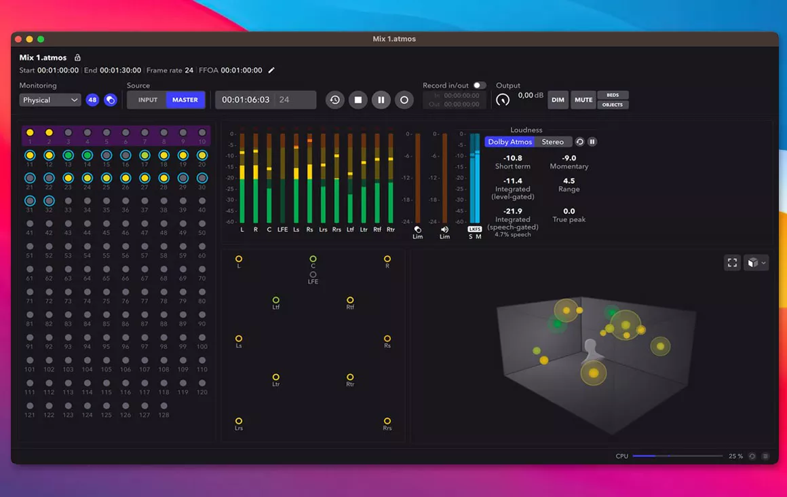Enable DIM on the output

pyautogui.click(x=558, y=100)
